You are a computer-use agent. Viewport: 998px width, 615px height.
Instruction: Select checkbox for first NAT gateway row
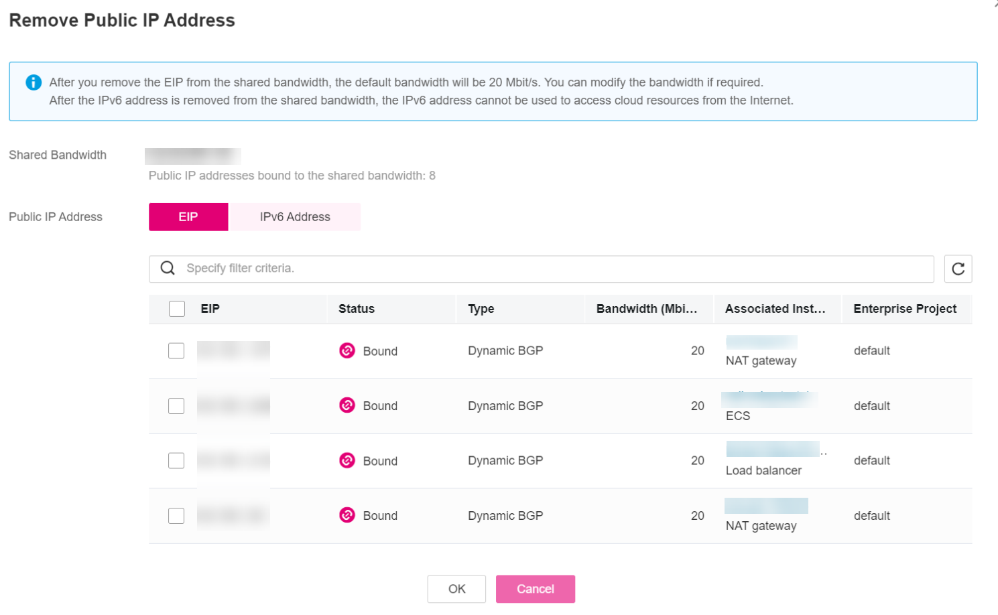coord(176,351)
